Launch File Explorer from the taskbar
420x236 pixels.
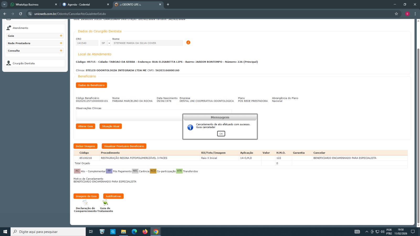[123, 232]
